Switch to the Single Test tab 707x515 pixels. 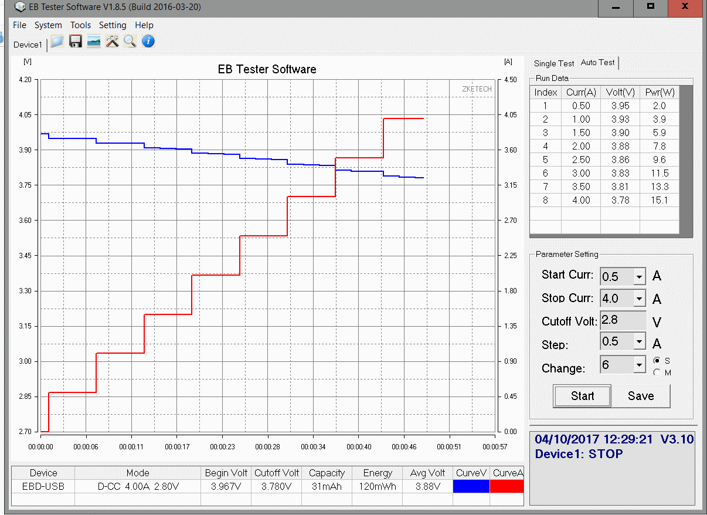553,63
